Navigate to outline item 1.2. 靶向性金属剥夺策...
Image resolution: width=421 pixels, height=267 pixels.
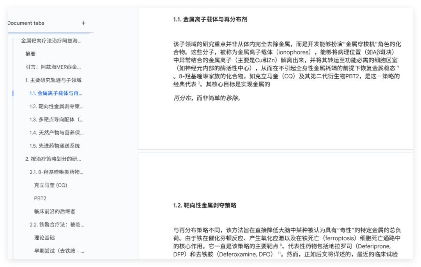57,106
